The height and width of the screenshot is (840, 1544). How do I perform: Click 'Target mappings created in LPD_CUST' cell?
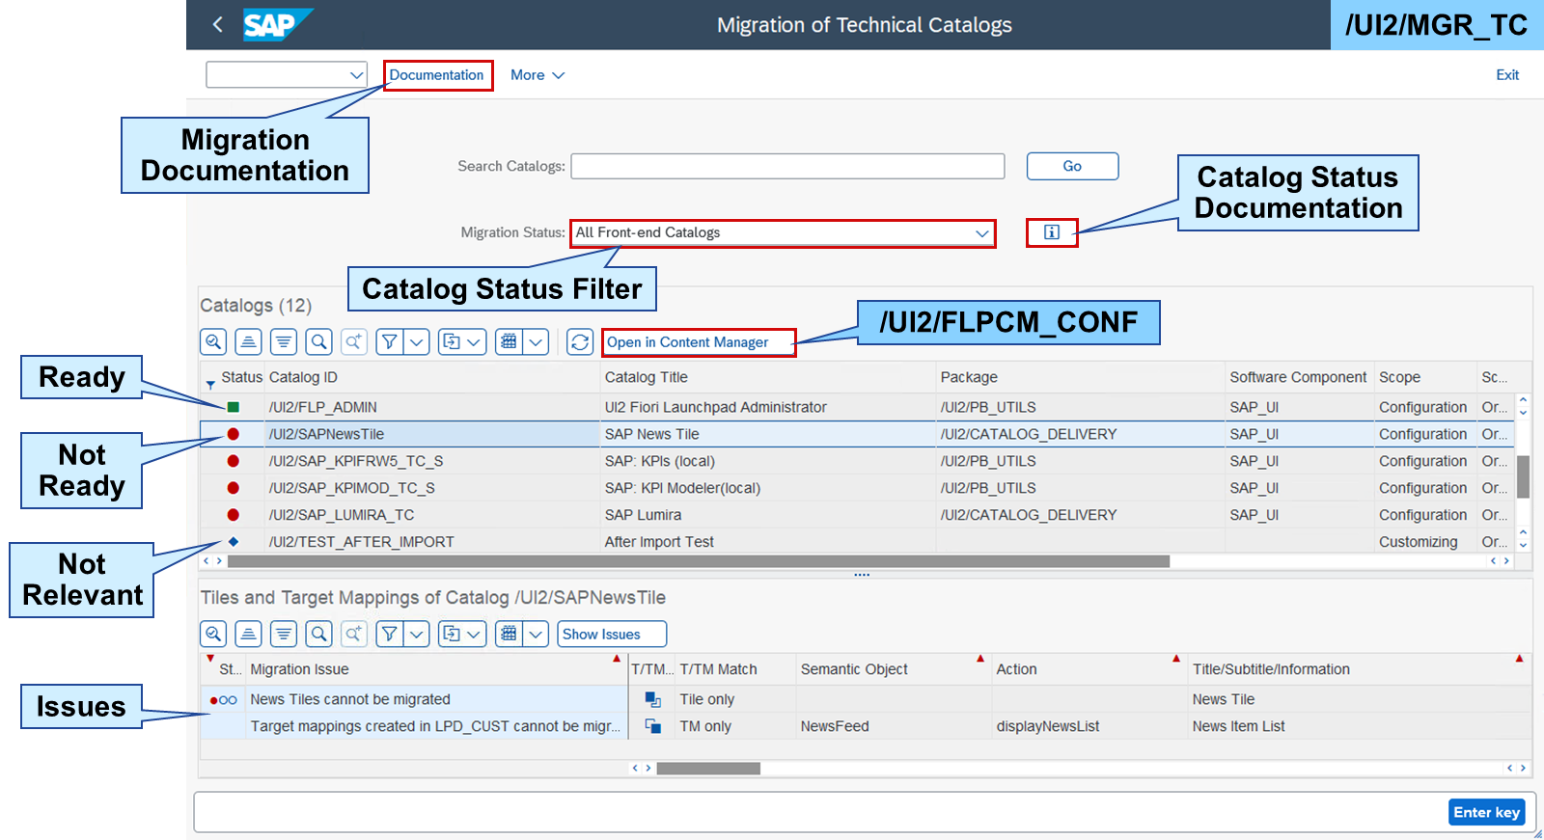click(435, 726)
